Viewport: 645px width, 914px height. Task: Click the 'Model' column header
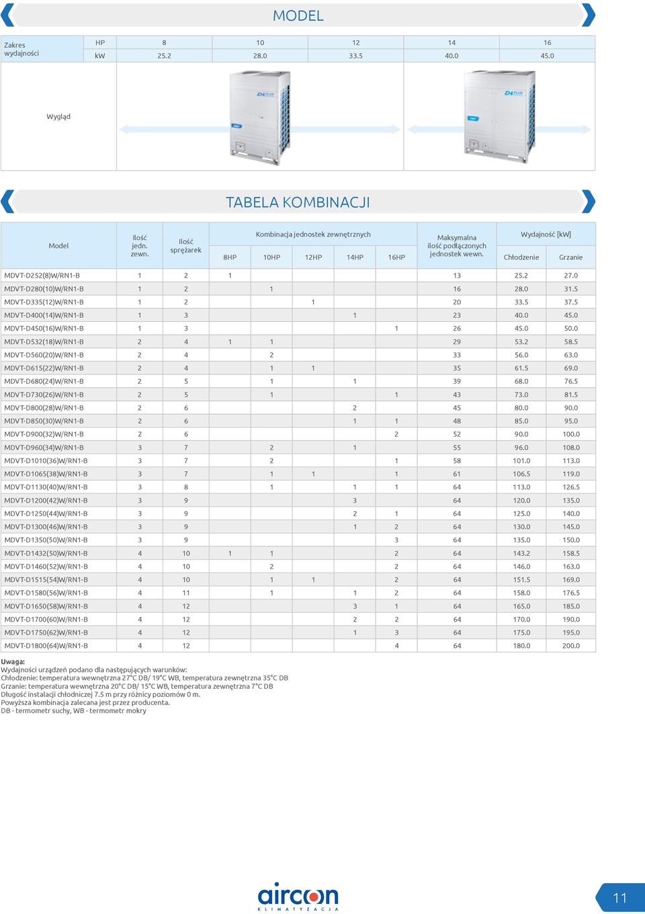pos(58,246)
